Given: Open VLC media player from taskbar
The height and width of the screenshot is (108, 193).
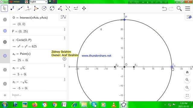Looking at the screenshot, I should tap(113, 105).
